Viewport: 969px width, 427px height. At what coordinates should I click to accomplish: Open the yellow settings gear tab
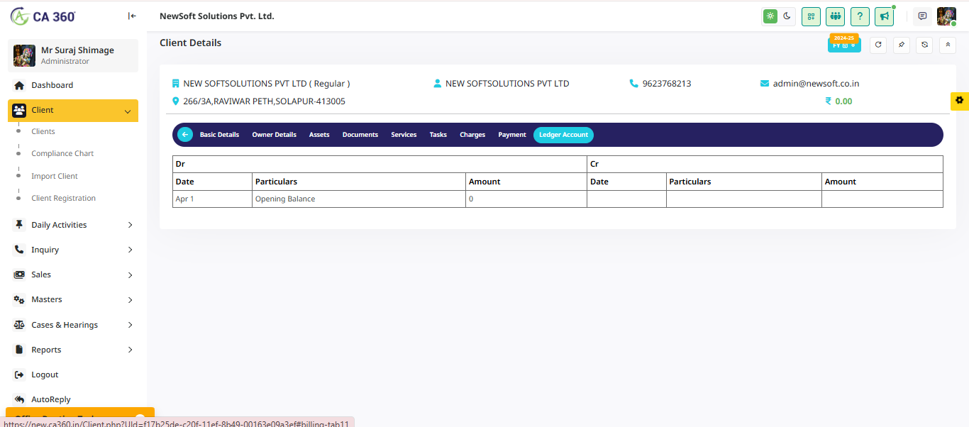960,101
